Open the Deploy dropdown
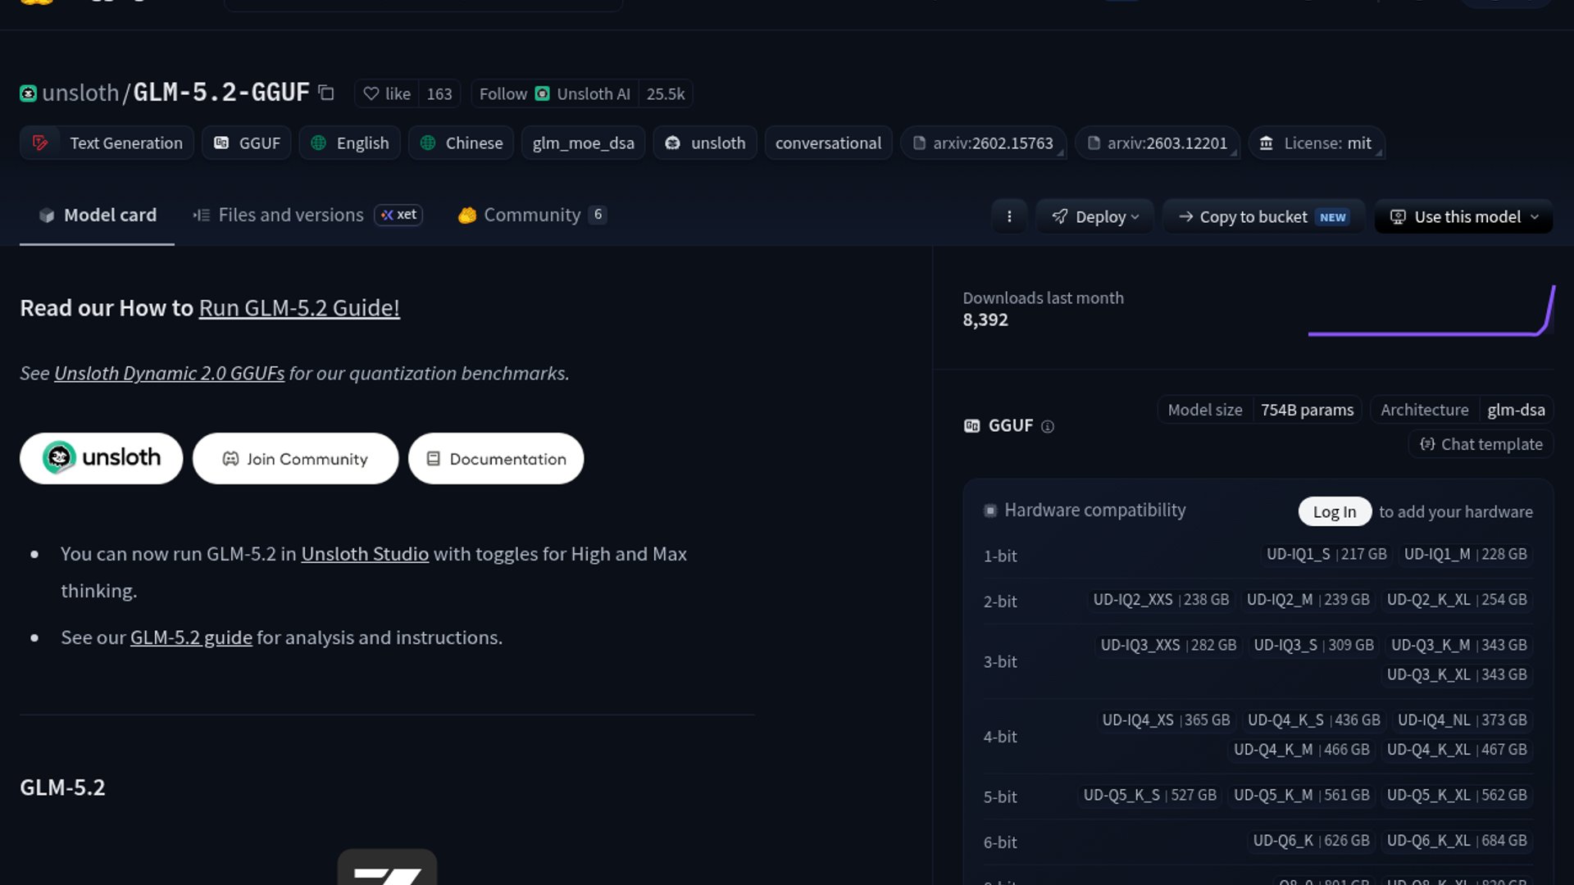 [x=1094, y=216]
